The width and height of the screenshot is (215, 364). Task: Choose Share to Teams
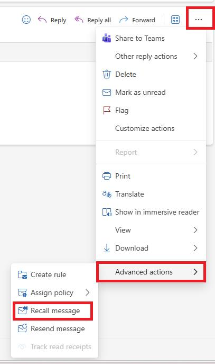pos(151,38)
